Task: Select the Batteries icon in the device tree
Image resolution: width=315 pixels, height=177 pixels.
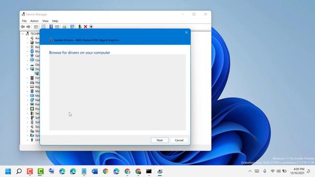Action: pyautogui.click(x=32, y=43)
